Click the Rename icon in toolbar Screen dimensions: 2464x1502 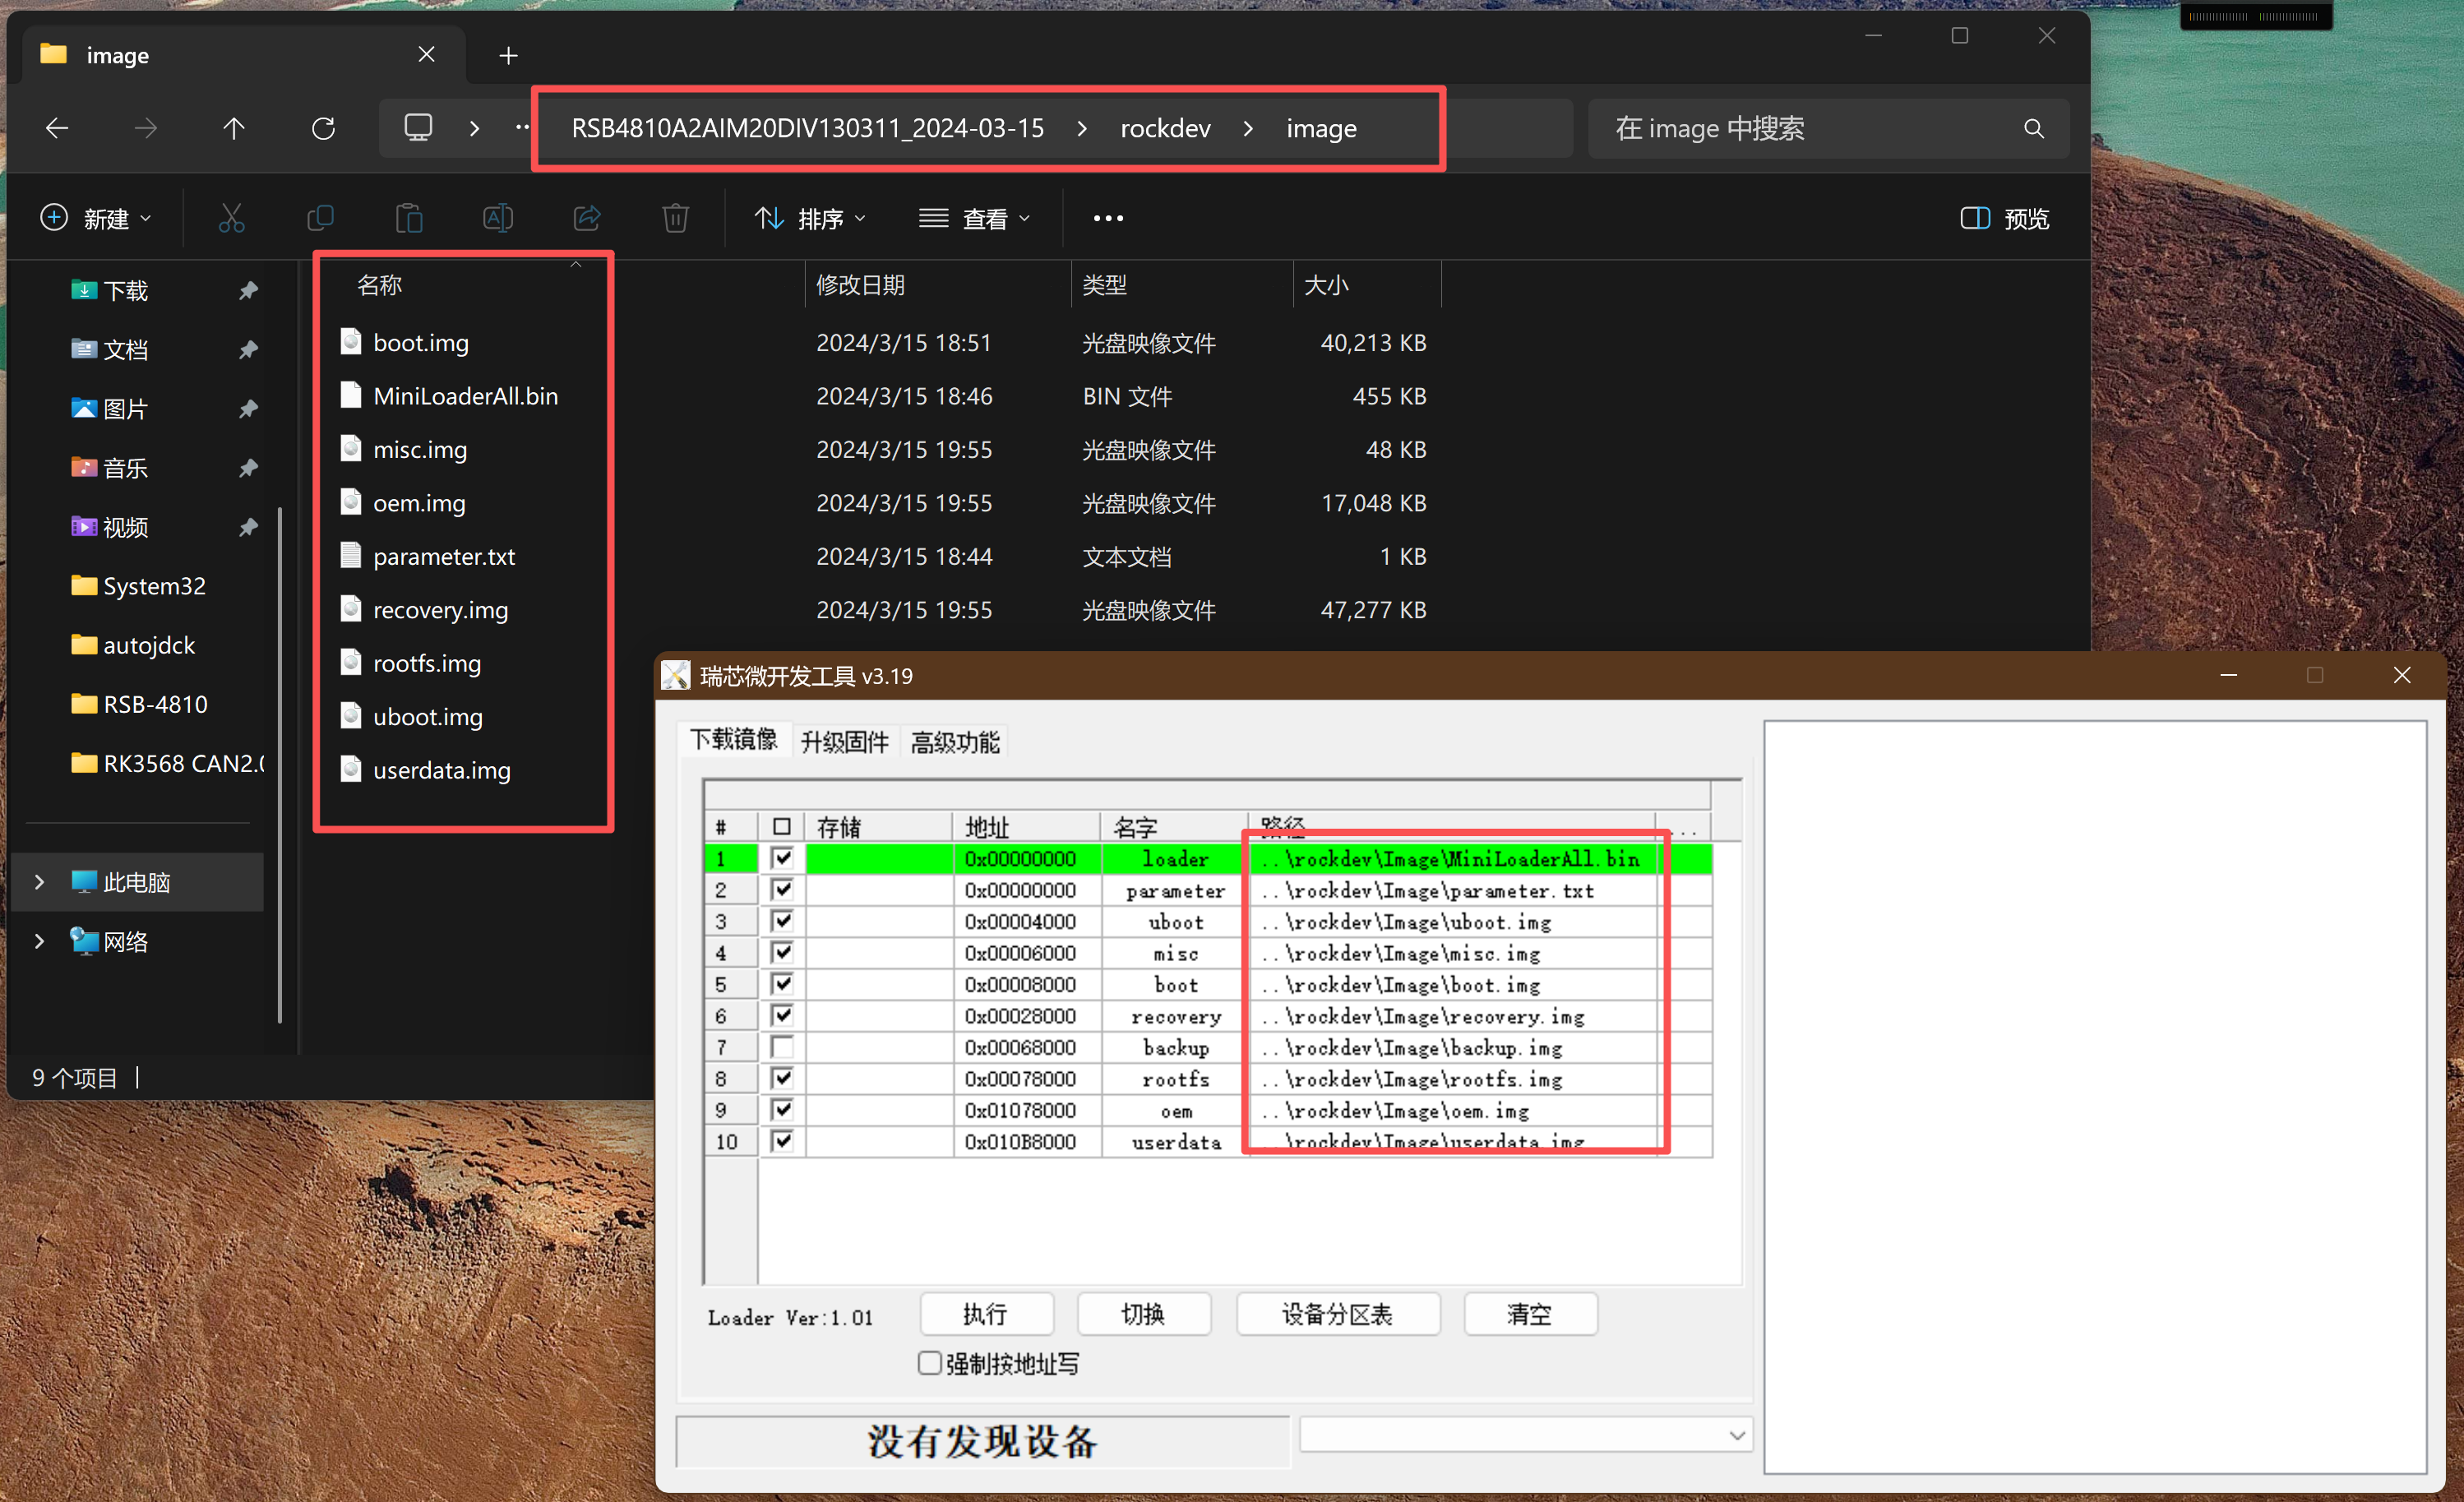[x=498, y=218]
